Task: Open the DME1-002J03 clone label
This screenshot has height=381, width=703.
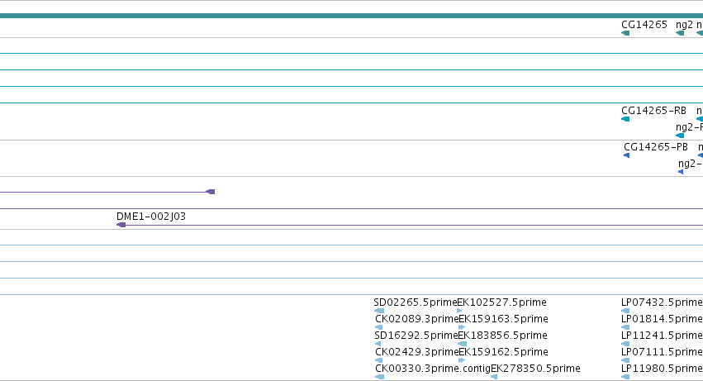Action: 151,217
